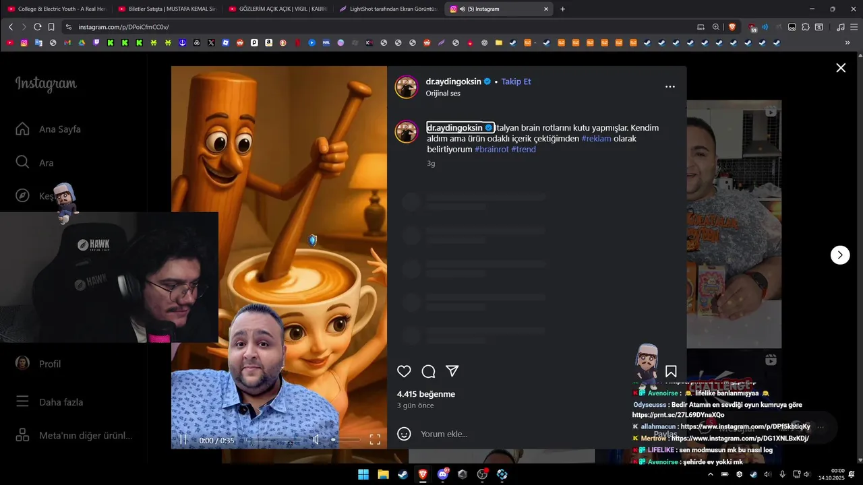Image resolution: width=863 pixels, height=485 pixels.
Task: Open Discord from the taskbar
Action: click(442, 474)
